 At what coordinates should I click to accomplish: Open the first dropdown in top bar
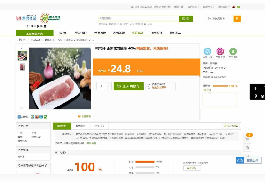[193, 7]
